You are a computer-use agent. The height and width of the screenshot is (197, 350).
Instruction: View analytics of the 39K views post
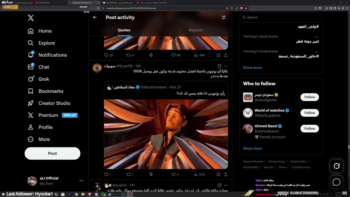click(x=199, y=55)
